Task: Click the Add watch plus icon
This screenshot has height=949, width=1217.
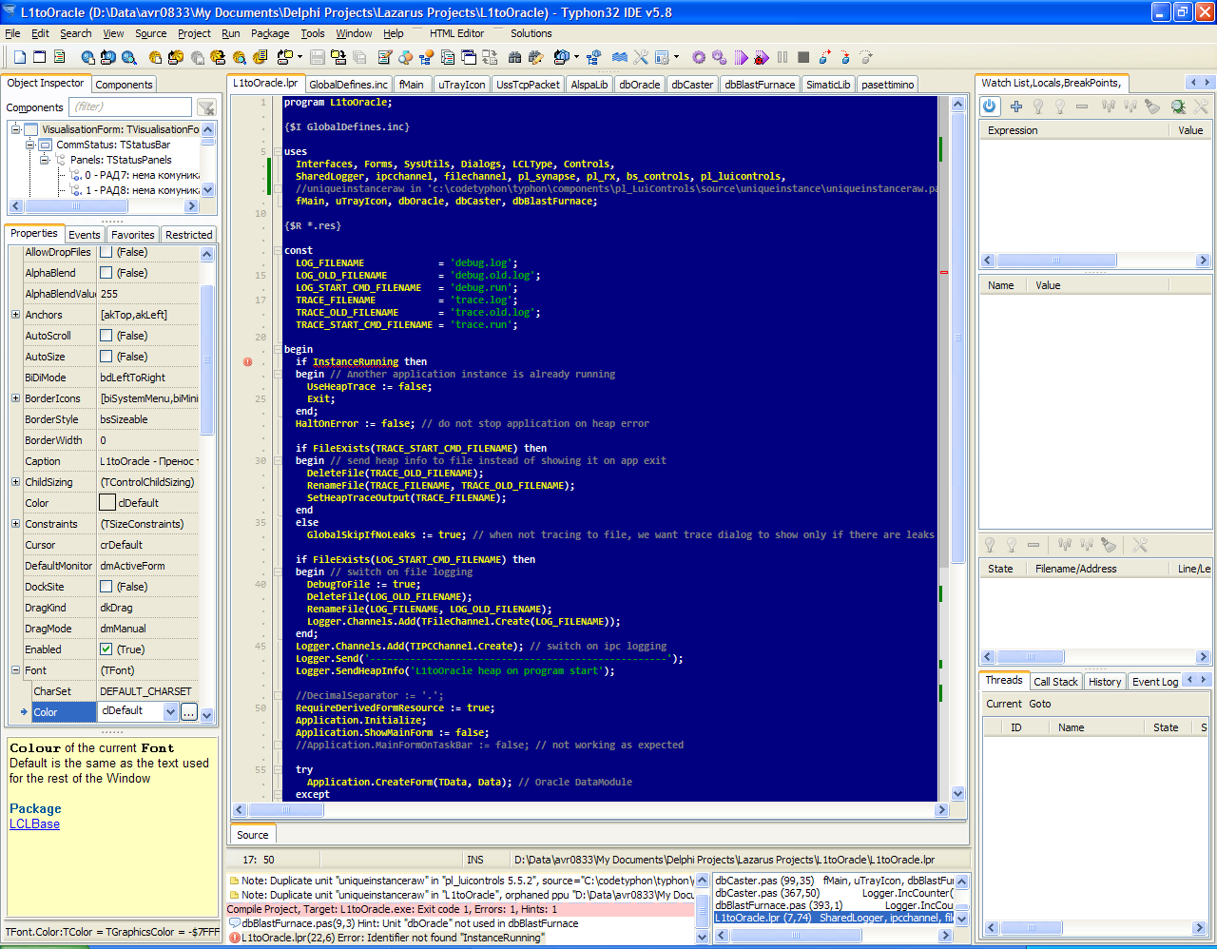Action: [1015, 107]
